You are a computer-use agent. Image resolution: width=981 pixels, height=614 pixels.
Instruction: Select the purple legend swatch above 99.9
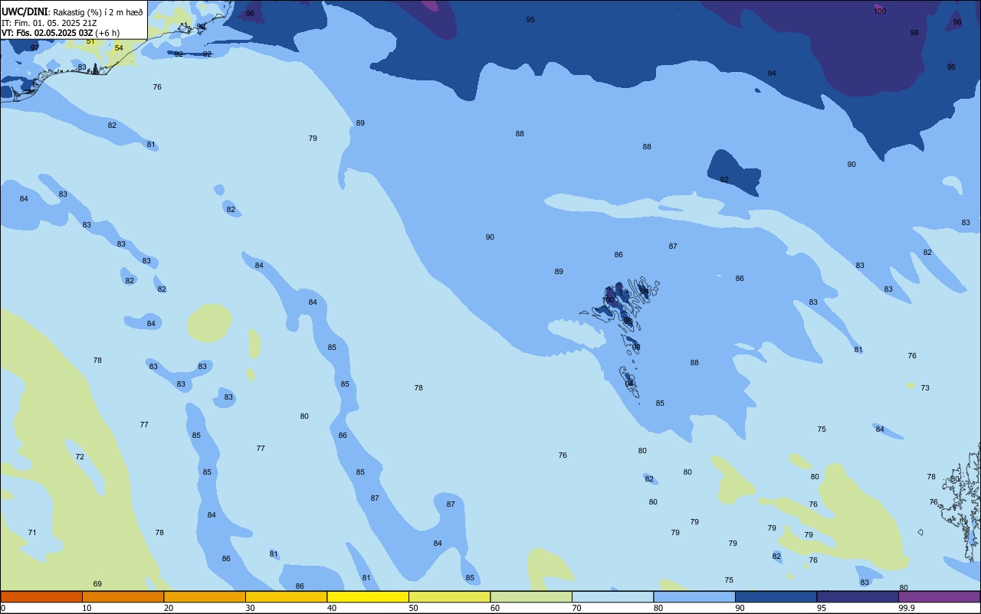[940, 596]
